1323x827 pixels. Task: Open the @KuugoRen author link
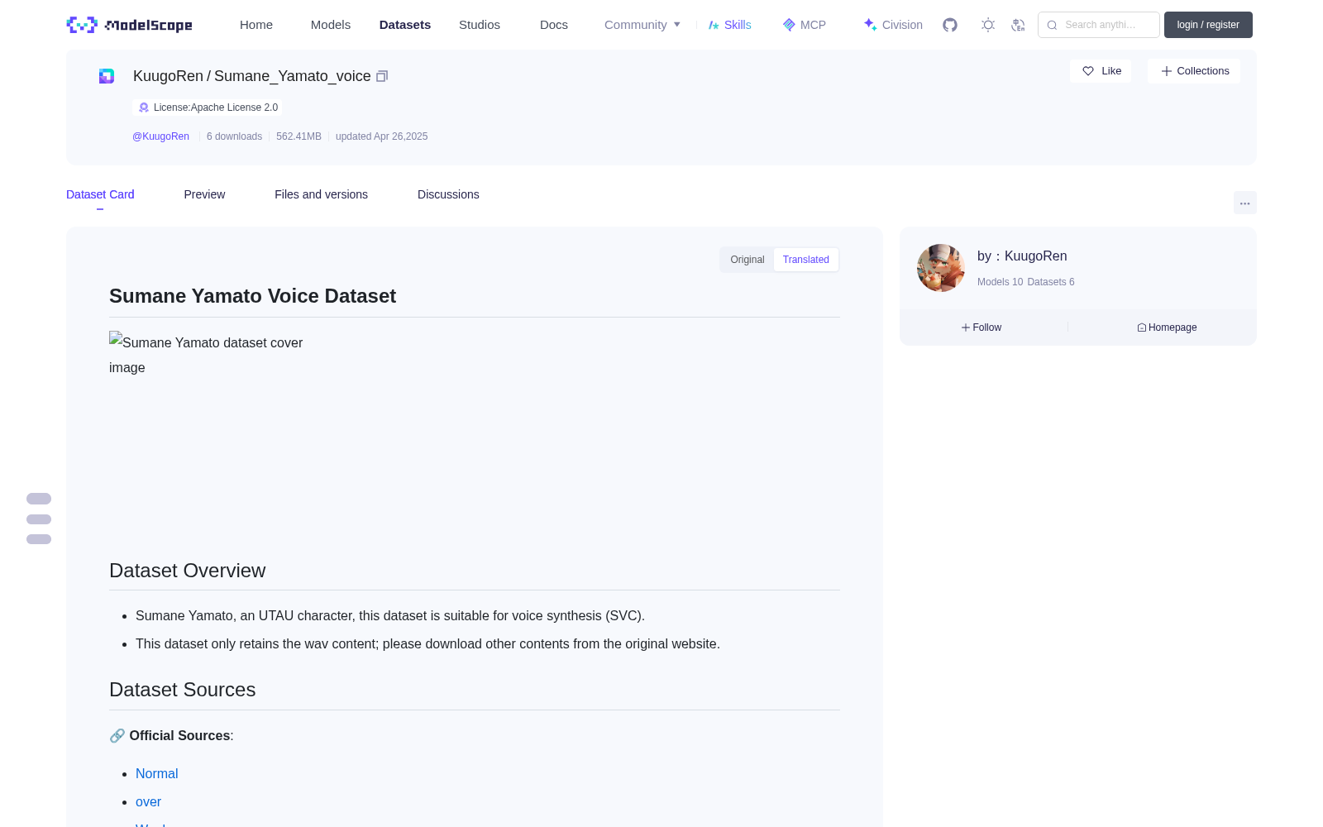160,136
